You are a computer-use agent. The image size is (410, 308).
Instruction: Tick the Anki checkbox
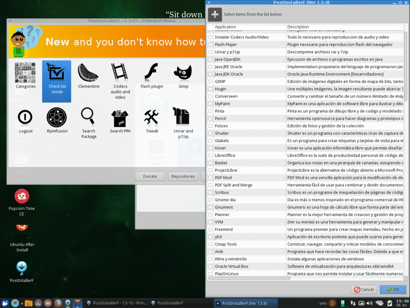pyautogui.click(x=211, y=252)
